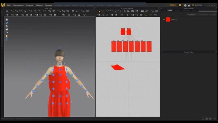The image size is (218, 123).
Task: Select the right bodice pattern piece in 2D window
Action: click(129, 32)
